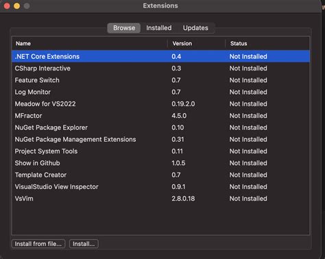Screen dimensions: 325x259
Task: Click version 0.19.2.0 of Meadow
Action: coord(183,104)
